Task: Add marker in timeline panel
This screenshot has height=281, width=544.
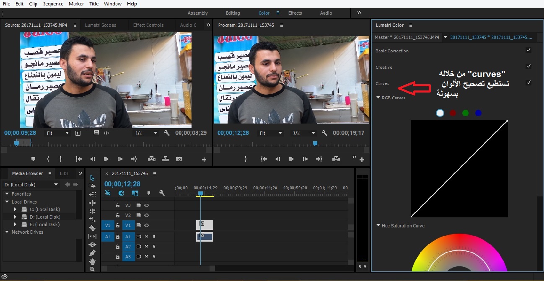Action: 148,193
